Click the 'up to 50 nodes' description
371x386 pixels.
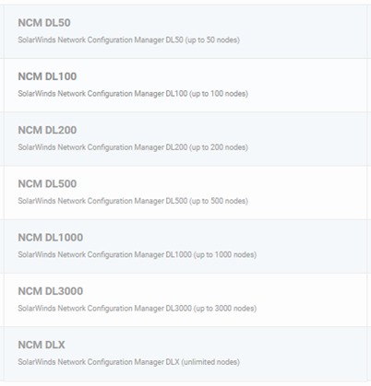[x=128, y=40]
